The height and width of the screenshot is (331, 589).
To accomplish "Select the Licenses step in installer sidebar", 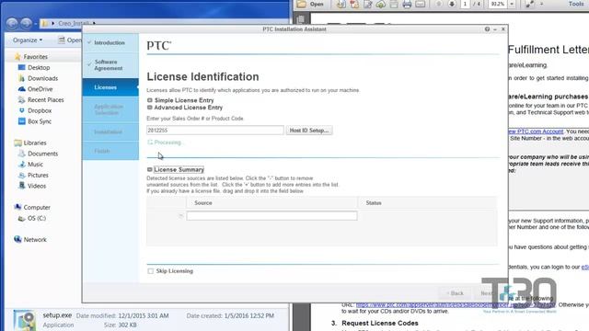I will (110, 87).
